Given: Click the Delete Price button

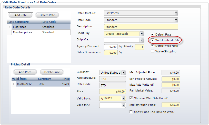Looking at the screenshot, I should pyautogui.click(x=52, y=72).
